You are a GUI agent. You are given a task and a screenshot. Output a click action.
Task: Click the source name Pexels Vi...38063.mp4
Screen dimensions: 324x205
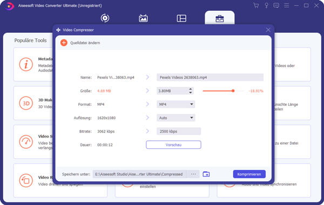[x=116, y=78]
